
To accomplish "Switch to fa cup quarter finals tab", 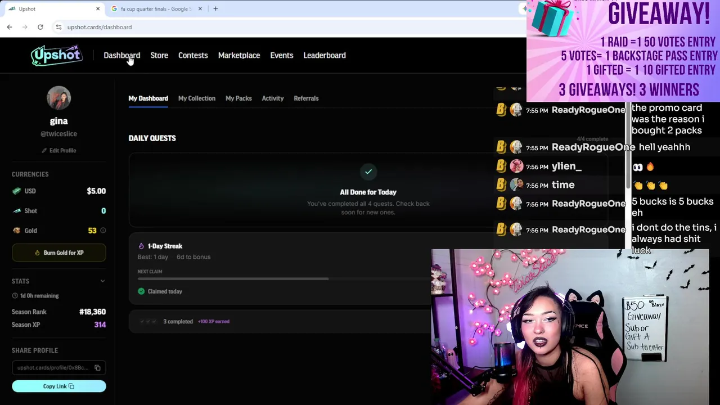I will click(156, 9).
